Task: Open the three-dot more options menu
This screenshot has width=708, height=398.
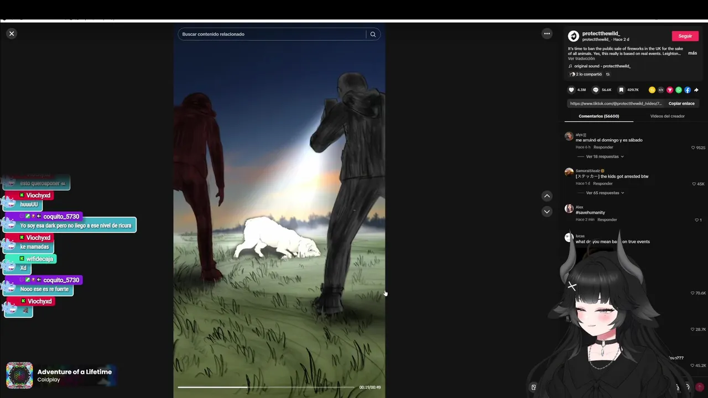Action: pos(547,34)
